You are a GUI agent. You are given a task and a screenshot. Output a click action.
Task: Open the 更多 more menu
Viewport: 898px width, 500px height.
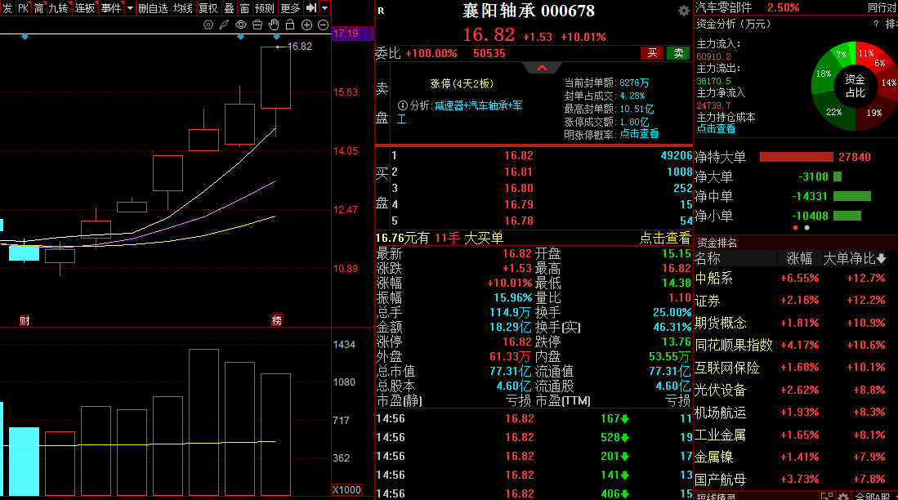tap(290, 8)
